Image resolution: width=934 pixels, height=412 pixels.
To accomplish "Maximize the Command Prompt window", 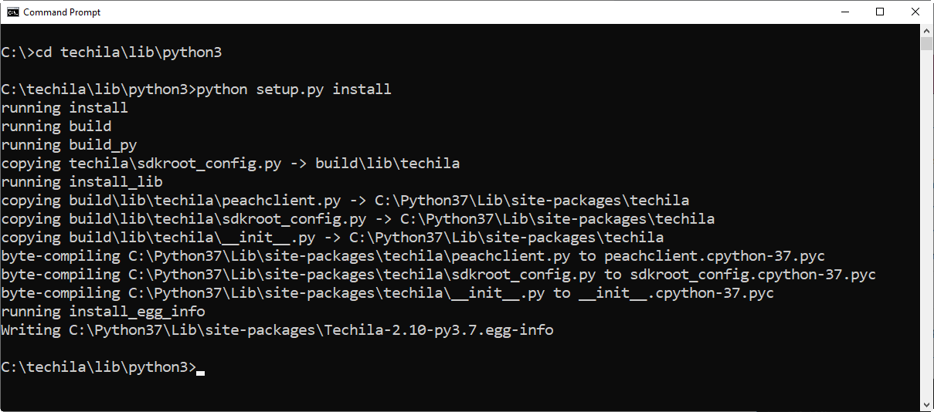I will point(880,12).
